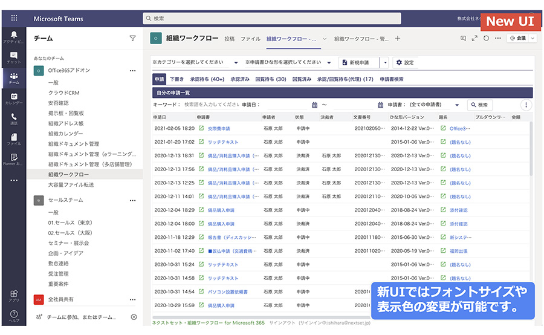Select the 申請書検索 tab
The width and height of the screenshot is (544, 335).
392,79
